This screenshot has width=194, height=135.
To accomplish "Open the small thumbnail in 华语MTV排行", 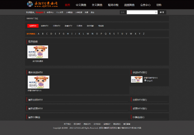I will tap(137, 79).
